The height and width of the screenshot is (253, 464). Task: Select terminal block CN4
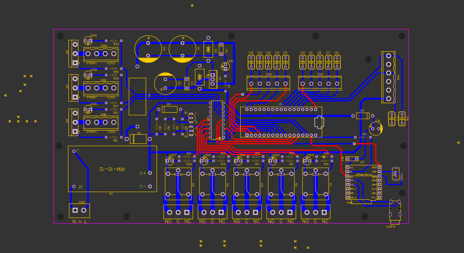[268, 83]
